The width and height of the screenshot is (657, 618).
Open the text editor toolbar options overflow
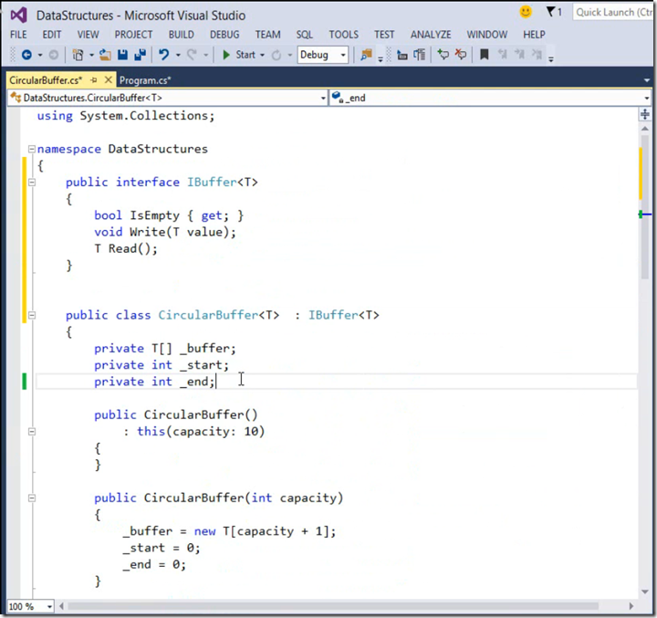[551, 59]
